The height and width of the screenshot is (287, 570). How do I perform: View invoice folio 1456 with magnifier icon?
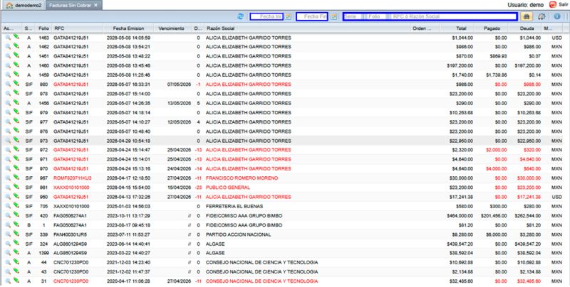pyautogui.click(x=8, y=103)
